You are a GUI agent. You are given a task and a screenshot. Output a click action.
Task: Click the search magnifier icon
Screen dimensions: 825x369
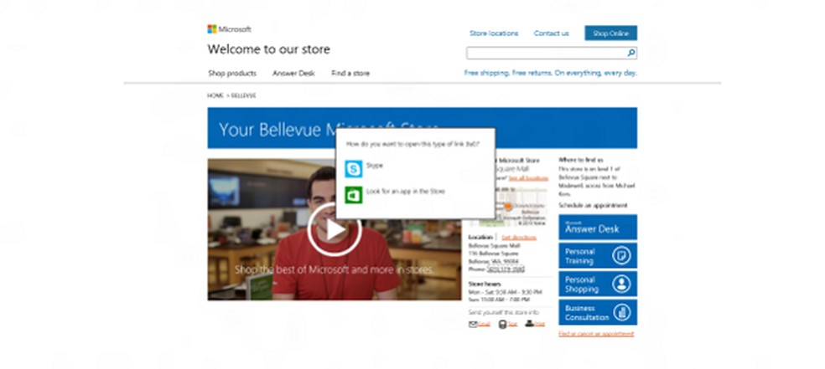point(630,53)
